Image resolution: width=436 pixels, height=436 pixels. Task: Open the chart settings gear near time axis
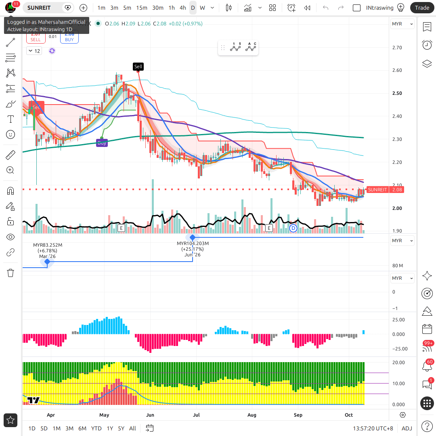pos(402,415)
